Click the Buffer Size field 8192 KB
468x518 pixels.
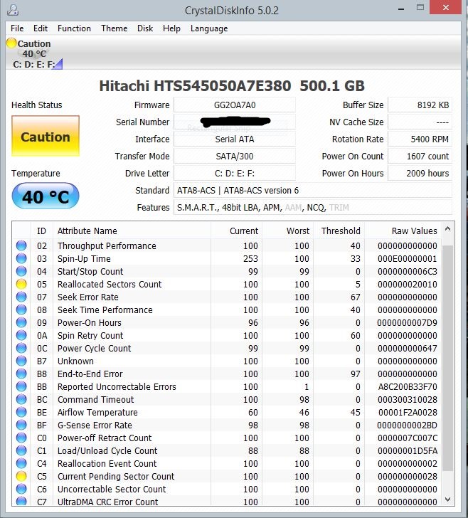click(x=420, y=105)
